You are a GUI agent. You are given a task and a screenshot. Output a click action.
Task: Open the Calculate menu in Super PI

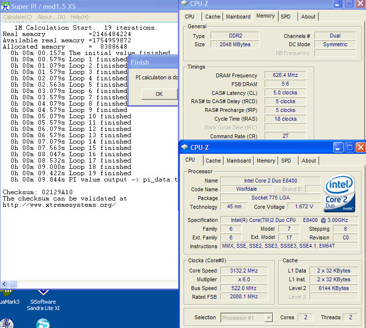pos(18,17)
